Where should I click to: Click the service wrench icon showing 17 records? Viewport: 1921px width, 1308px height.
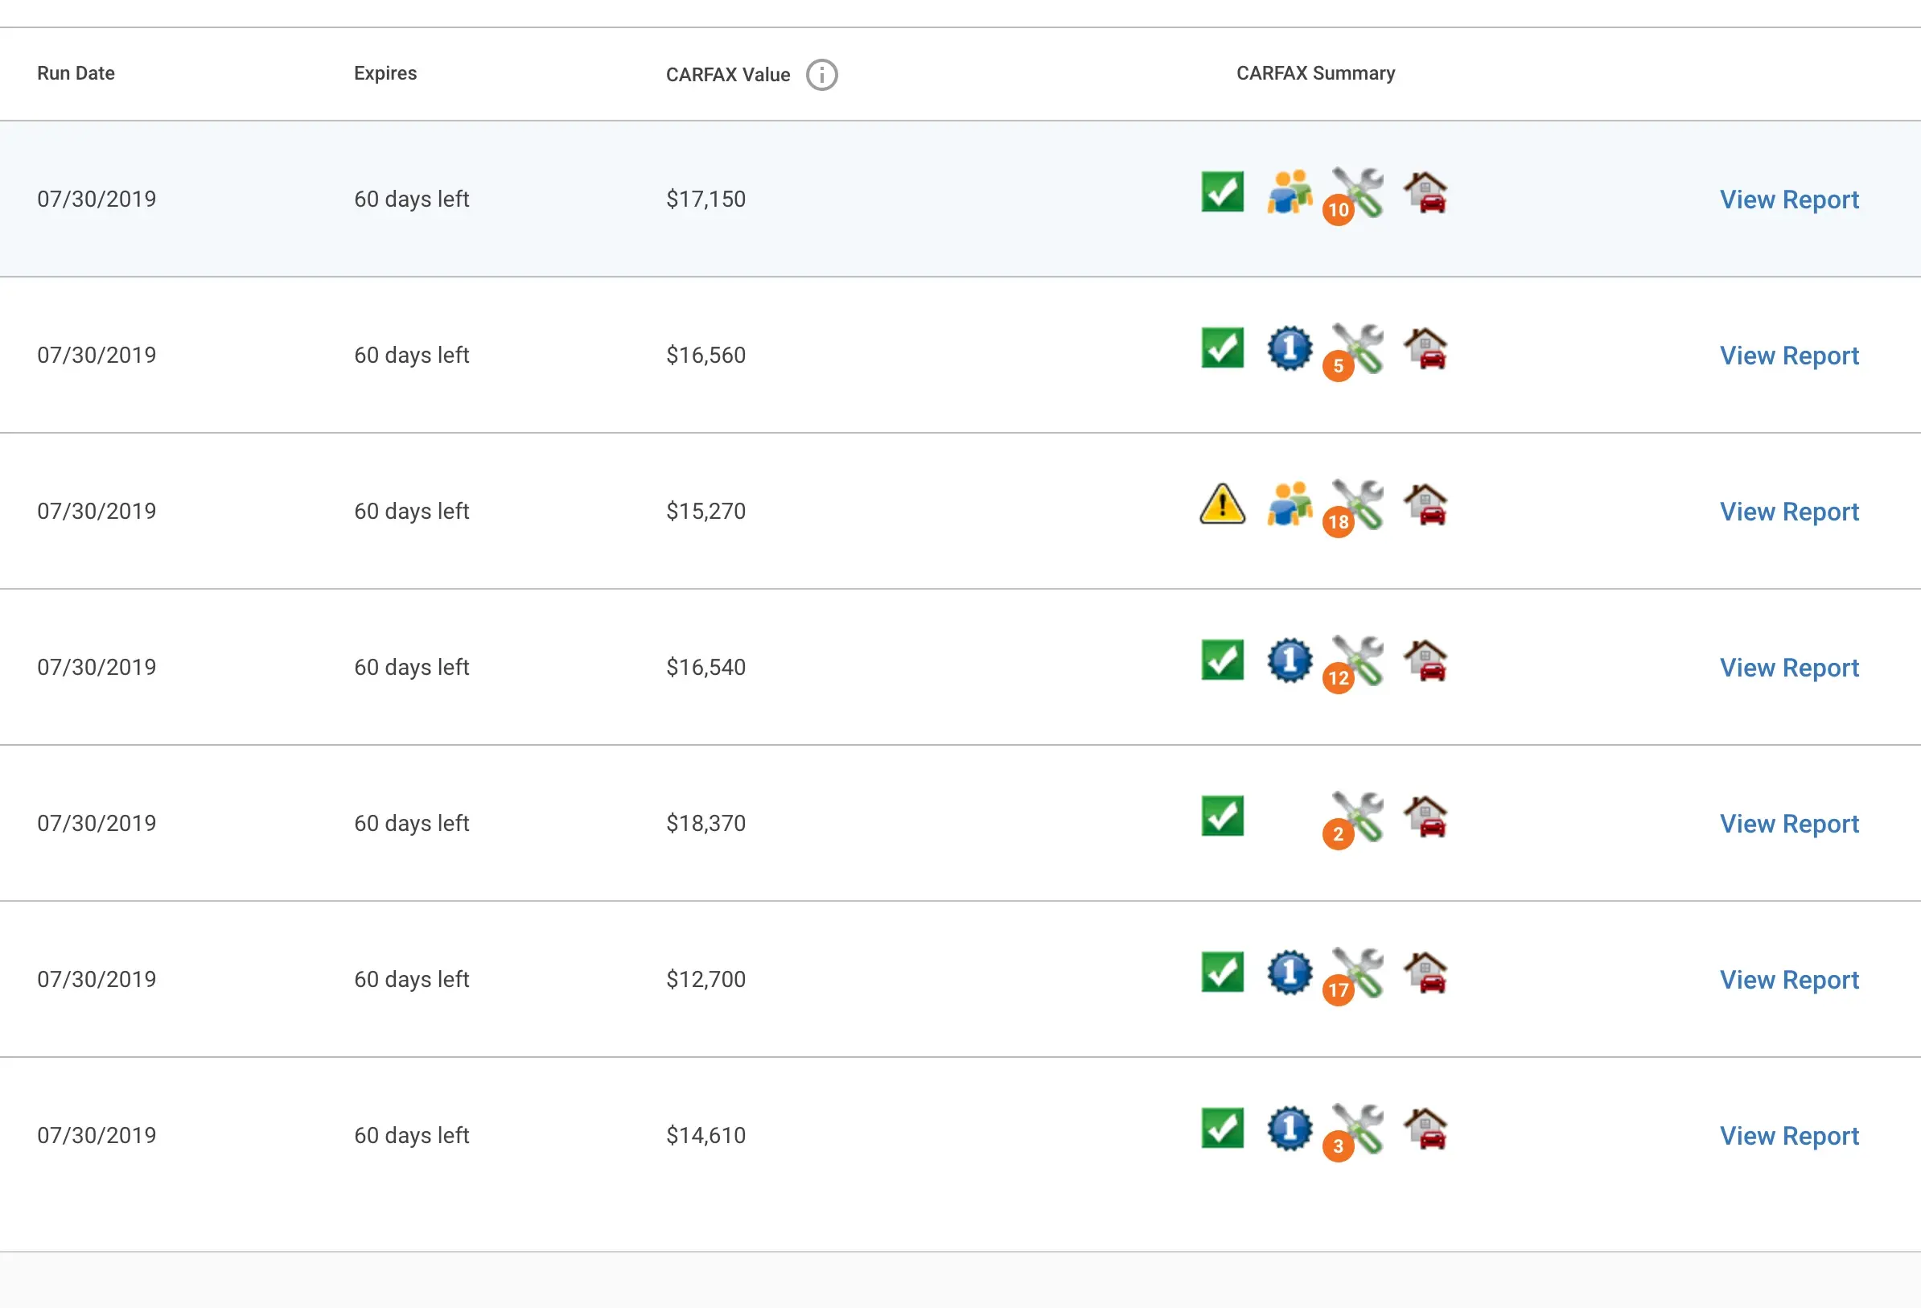(x=1355, y=974)
